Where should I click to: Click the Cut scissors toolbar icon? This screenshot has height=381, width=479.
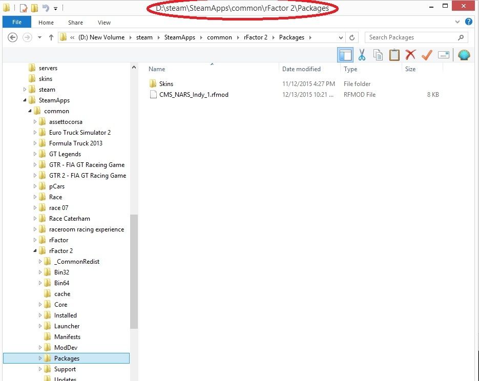362,55
